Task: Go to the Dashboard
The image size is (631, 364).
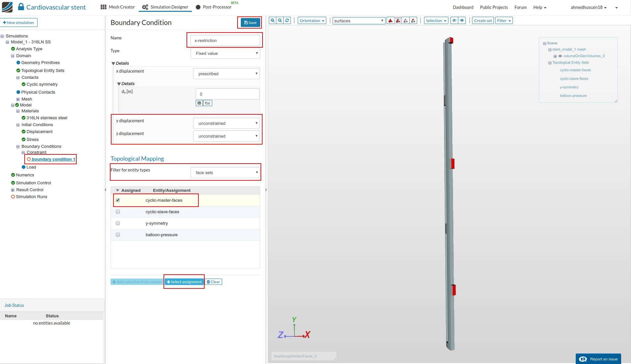Action: [463, 7]
